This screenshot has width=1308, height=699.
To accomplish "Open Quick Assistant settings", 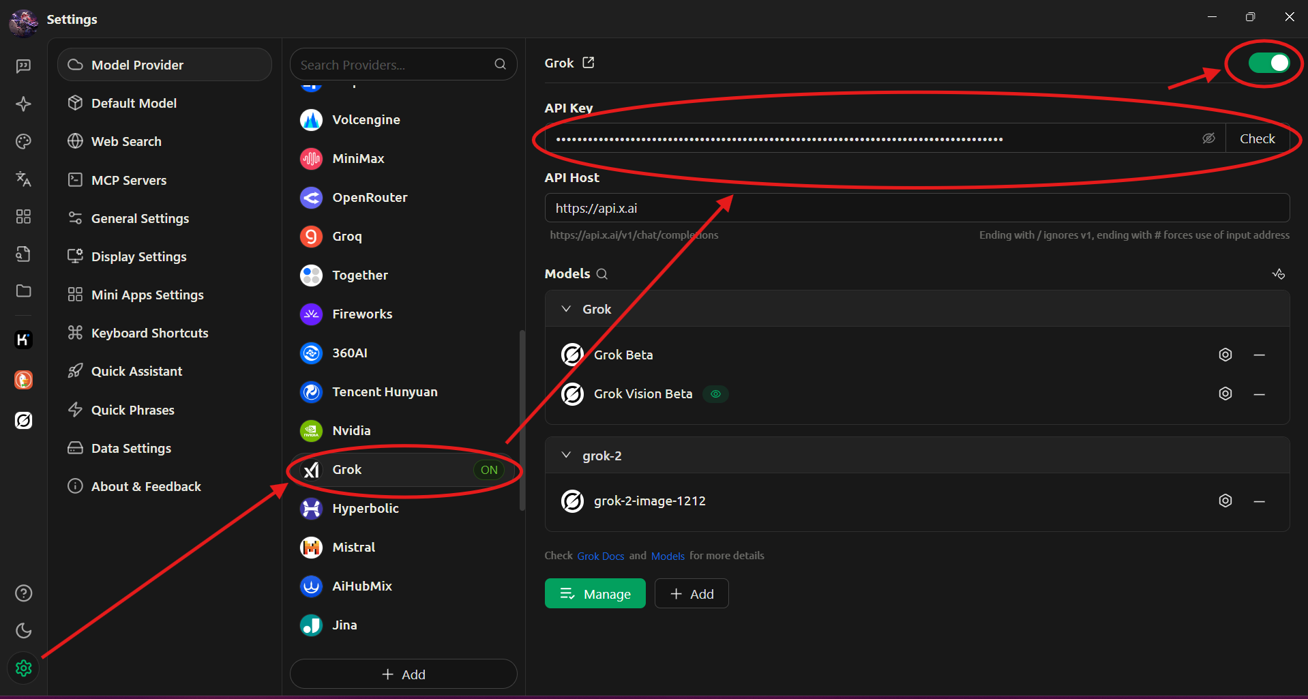I will click(x=164, y=371).
